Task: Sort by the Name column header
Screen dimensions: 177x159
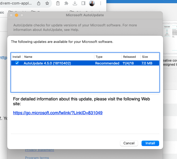Action: [x=28, y=57]
